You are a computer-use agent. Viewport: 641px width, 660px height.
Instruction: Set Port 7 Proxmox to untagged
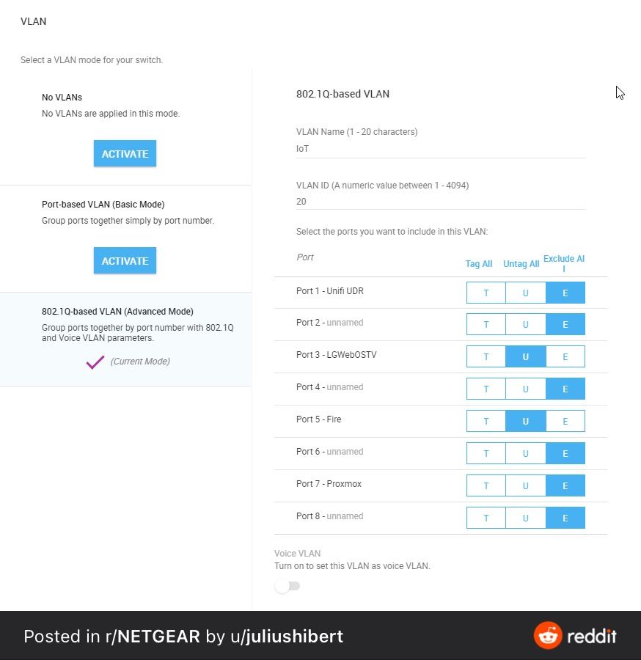tap(525, 485)
